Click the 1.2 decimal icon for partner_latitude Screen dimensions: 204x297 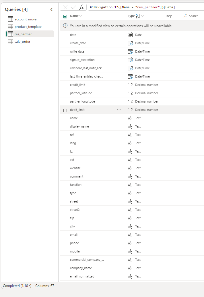click(x=130, y=93)
